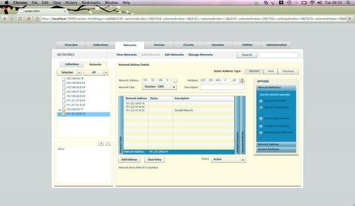The width and height of the screenshot is (355, 206).
Task: Open the Utilities tab
Action: pos(247,45)
